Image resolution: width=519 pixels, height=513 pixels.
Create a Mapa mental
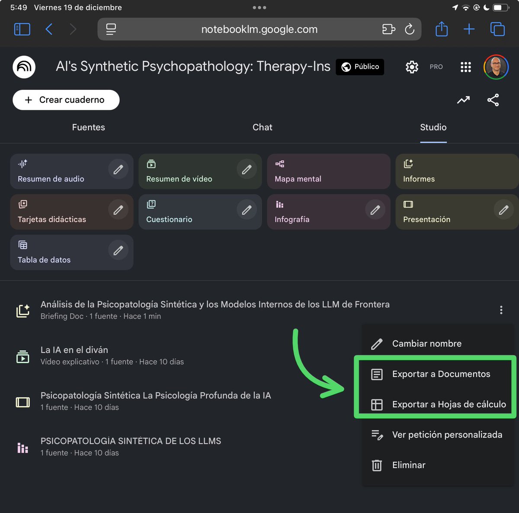pyautogui.click(x=329, y=171)
